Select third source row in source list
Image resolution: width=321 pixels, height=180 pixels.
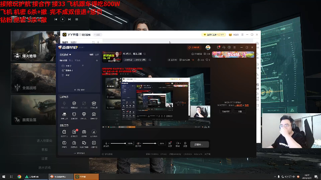point(79,75)
